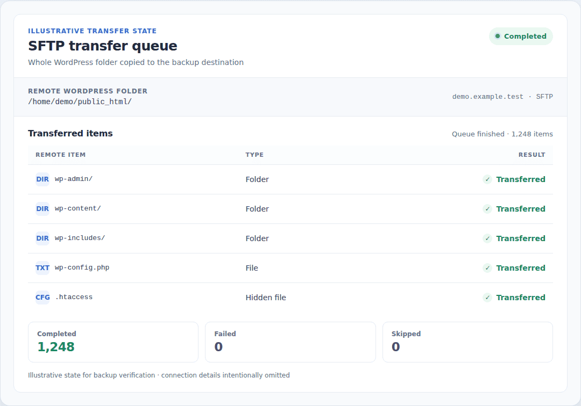This screenshot has height=406, width=581.
Task: Select the wp-config.php file name
Action: coord(82,267)
